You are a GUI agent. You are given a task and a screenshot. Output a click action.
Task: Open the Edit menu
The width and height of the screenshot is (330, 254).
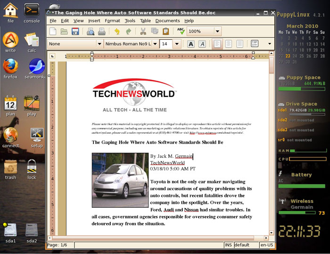click(x=65, y=21)
